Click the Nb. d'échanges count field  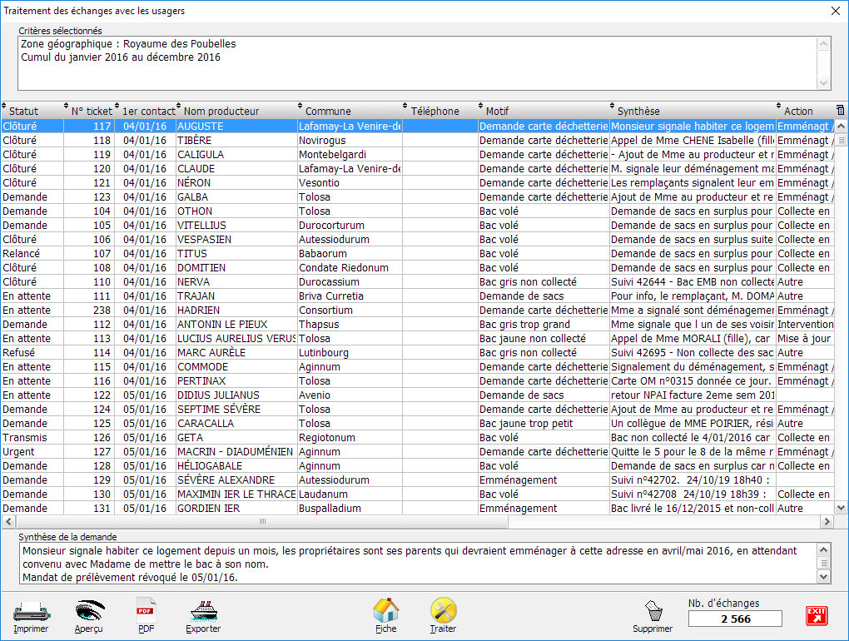click(x=735, y=619)
